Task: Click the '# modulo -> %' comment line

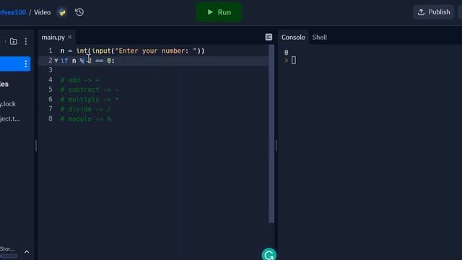Action: coord(86,118)
